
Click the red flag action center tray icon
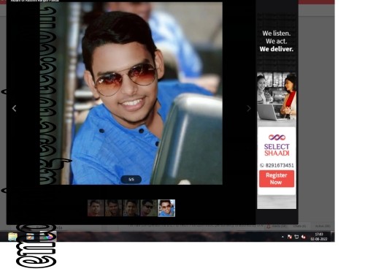[x=289, y=237]
